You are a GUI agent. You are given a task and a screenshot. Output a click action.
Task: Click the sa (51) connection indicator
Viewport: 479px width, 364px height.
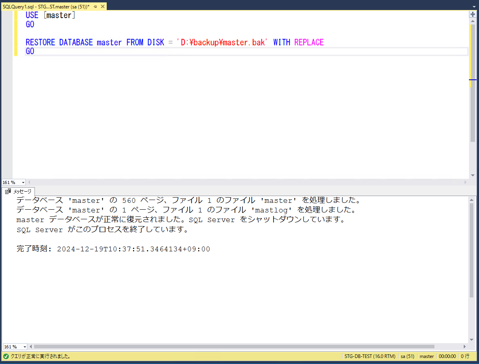click(407, 356)
